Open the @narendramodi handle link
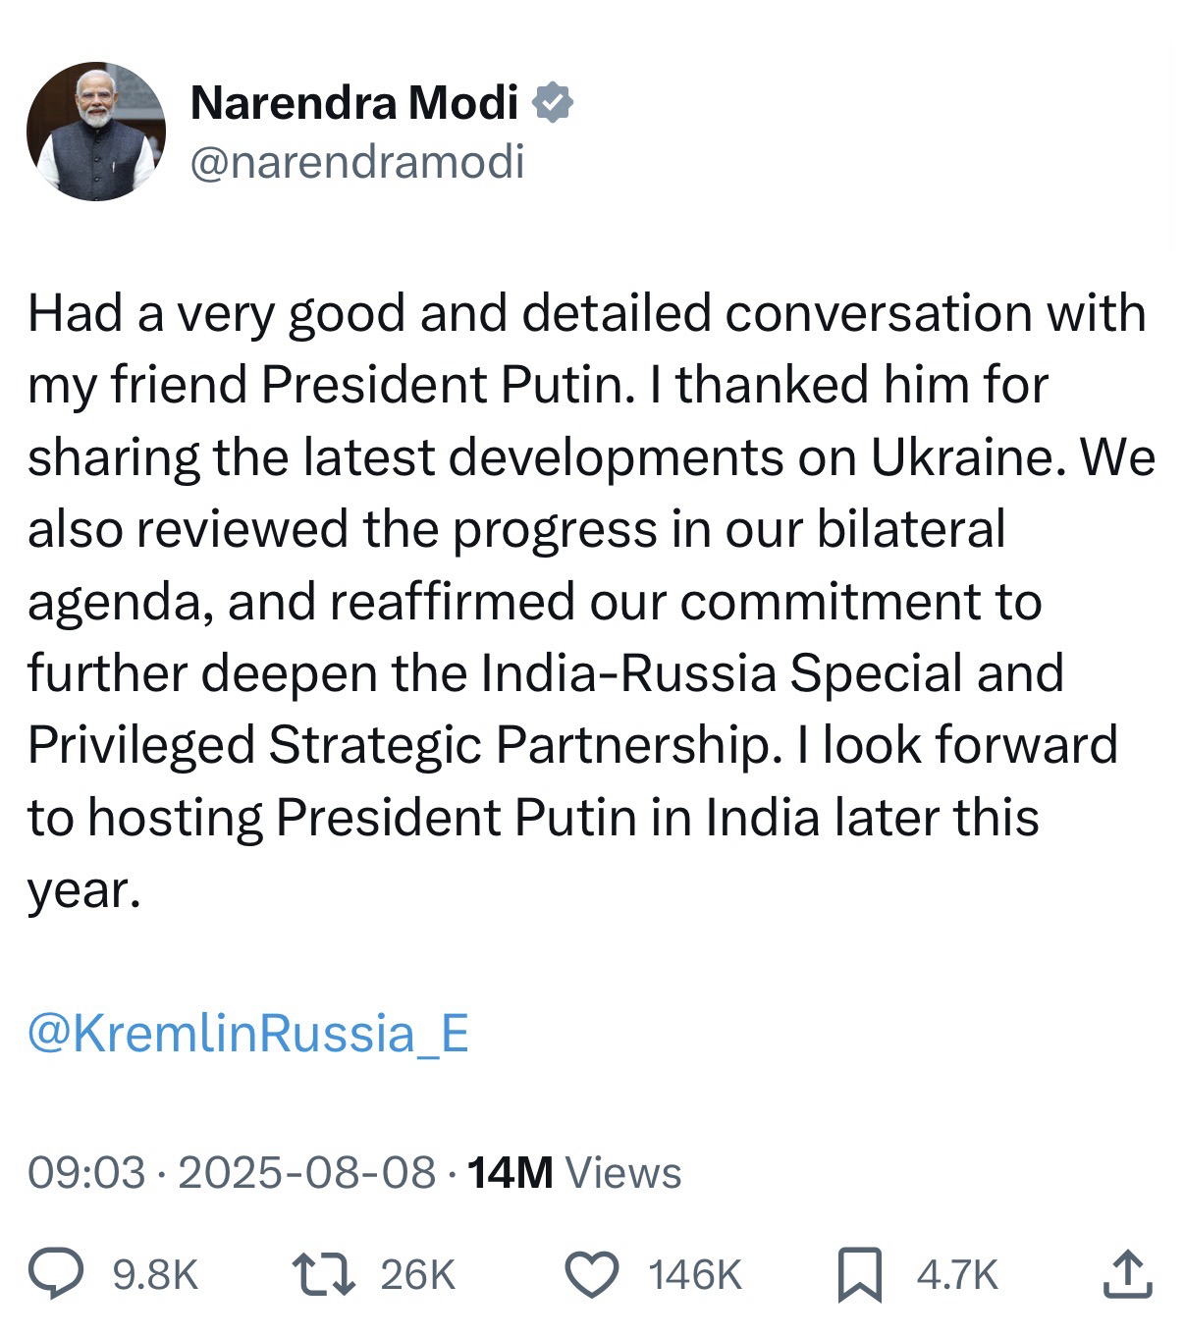1184x1336 pixels. pyautogui.click(x=357, y=161)
